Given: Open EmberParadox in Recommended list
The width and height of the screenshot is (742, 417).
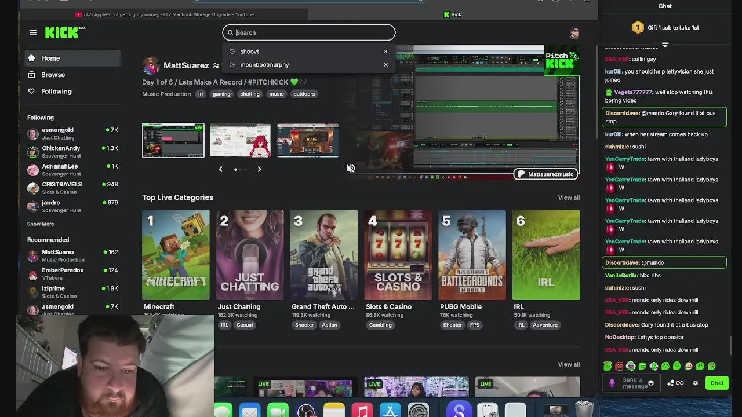Looking at the screenshot, I should (72, 273).
